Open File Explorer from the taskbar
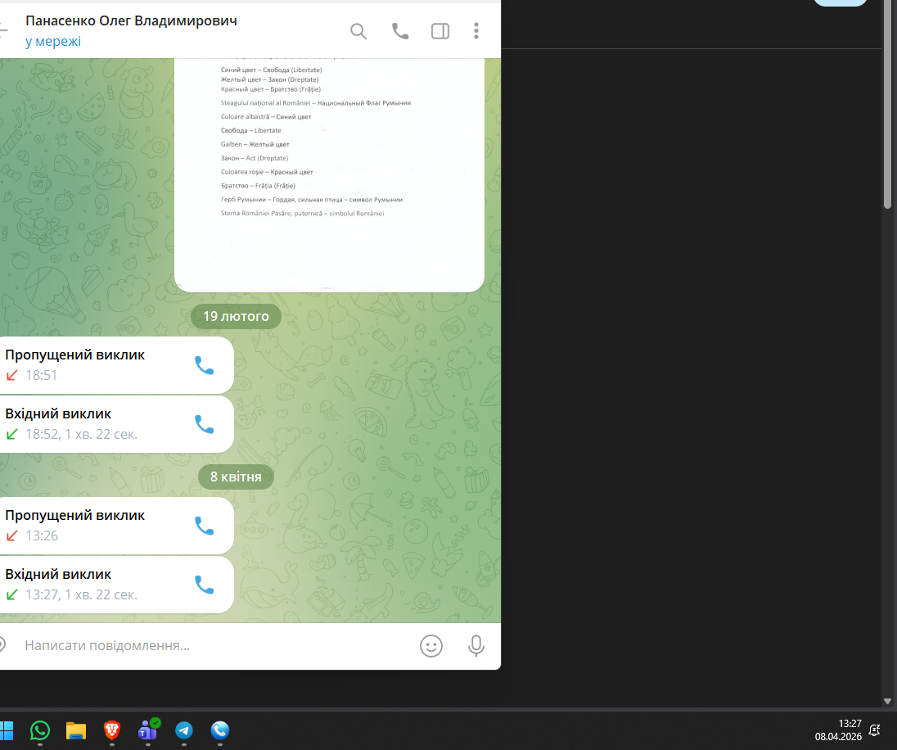 point(76,730)
